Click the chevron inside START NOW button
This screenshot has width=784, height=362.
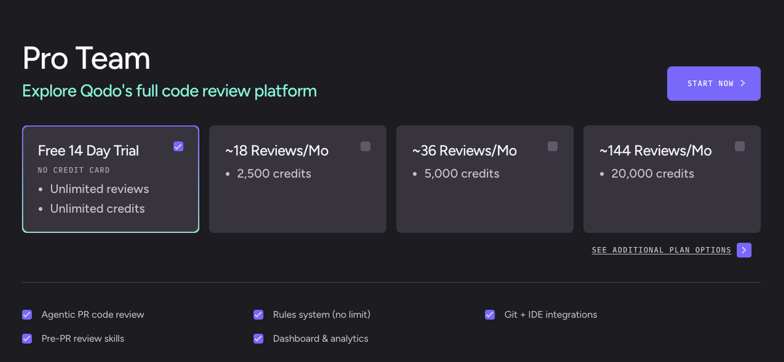point(743,83)
